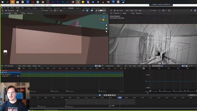Open the Dope Sheet mode dropdown
Image resolution: width=197 pixels, height=111 pixels.
tap(11, 66)
